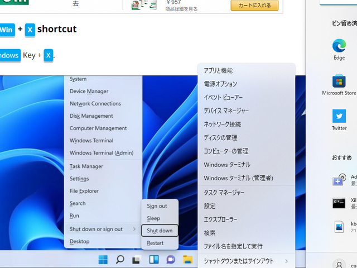The image size is (357, 268).
Task: Click Sign out in the article screenshot submenu
Action: [160, 206]
